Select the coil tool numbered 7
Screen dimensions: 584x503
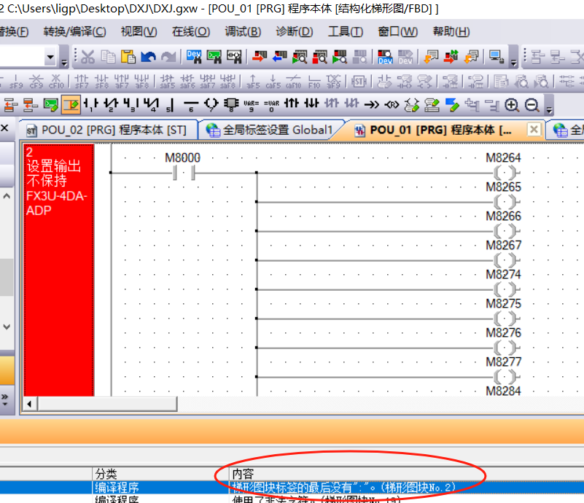click(x=211, y=105)
